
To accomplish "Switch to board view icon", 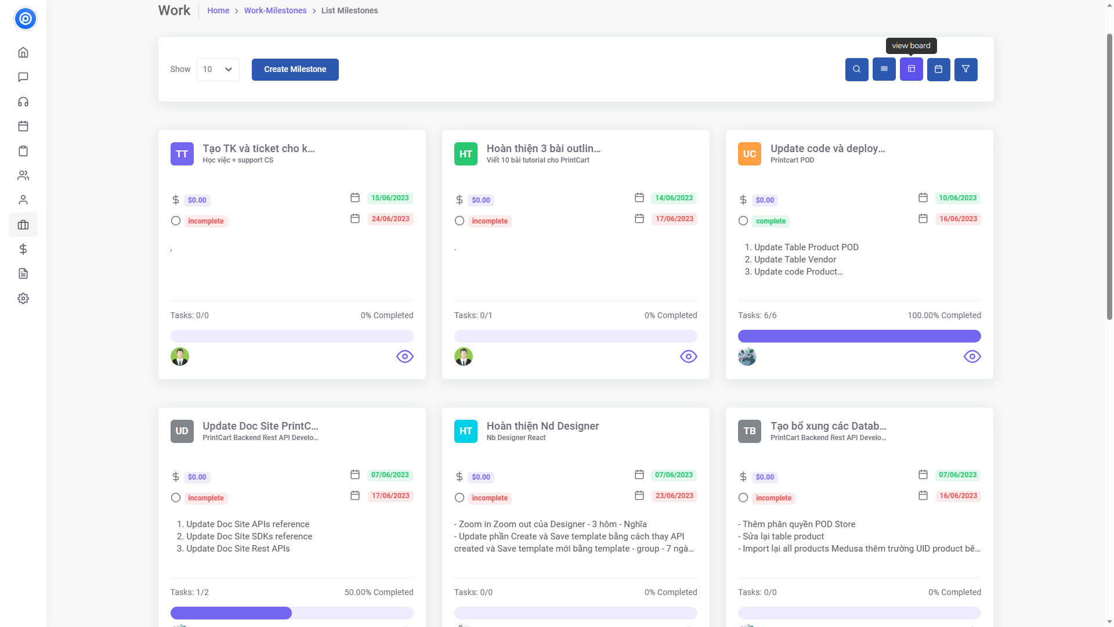I will click(x=911, y=69).
